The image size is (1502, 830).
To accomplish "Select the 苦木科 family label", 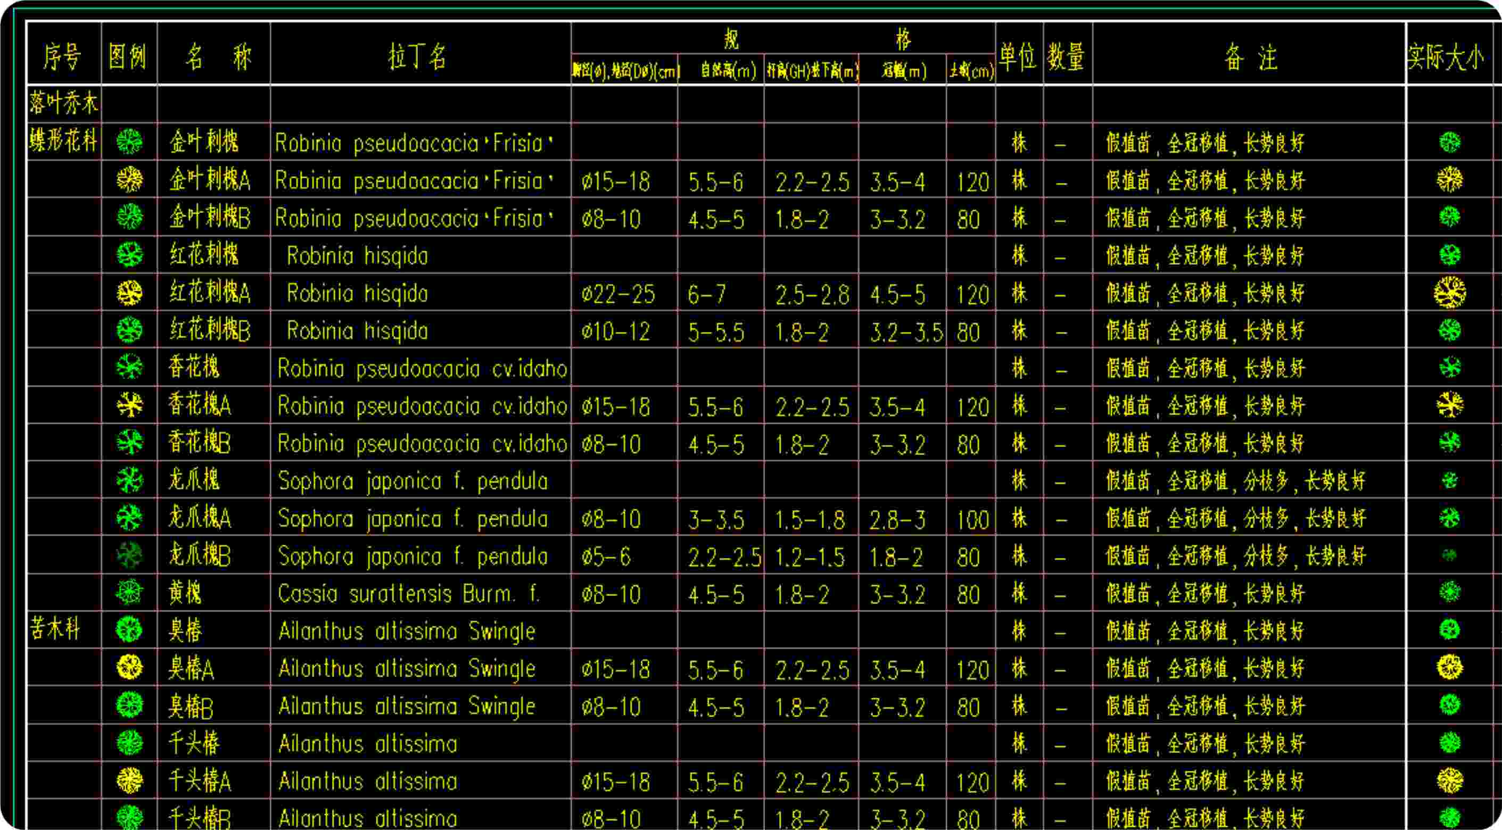I will (x=54, y=629).
